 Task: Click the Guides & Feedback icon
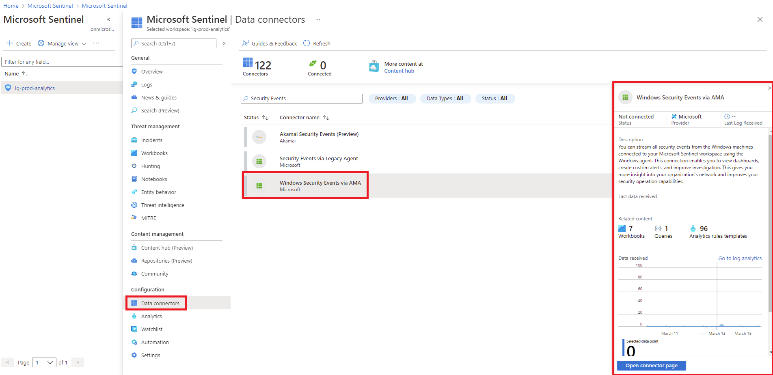(245, 43)
